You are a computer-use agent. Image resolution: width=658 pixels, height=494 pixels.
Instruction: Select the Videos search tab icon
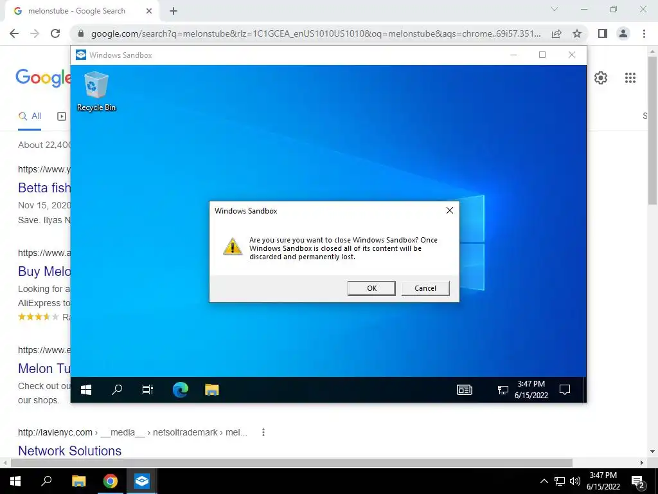62,116
